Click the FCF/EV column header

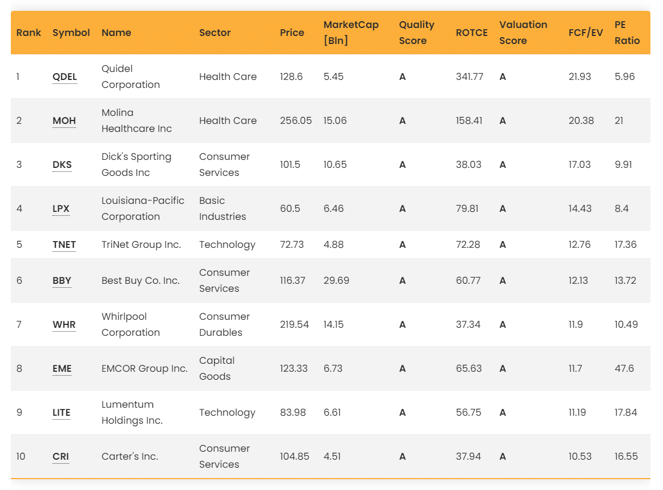click(586, 33)
